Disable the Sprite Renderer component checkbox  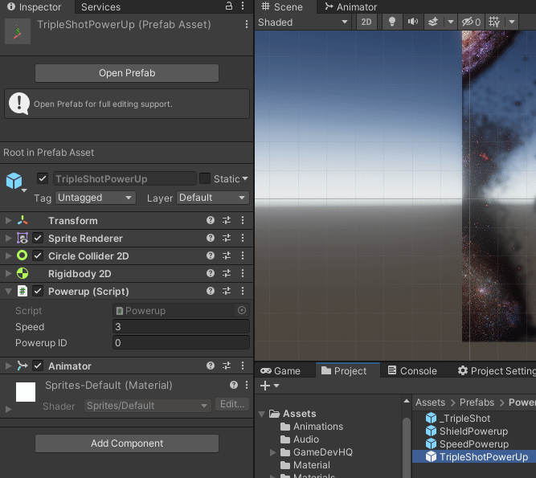(38, 238)
